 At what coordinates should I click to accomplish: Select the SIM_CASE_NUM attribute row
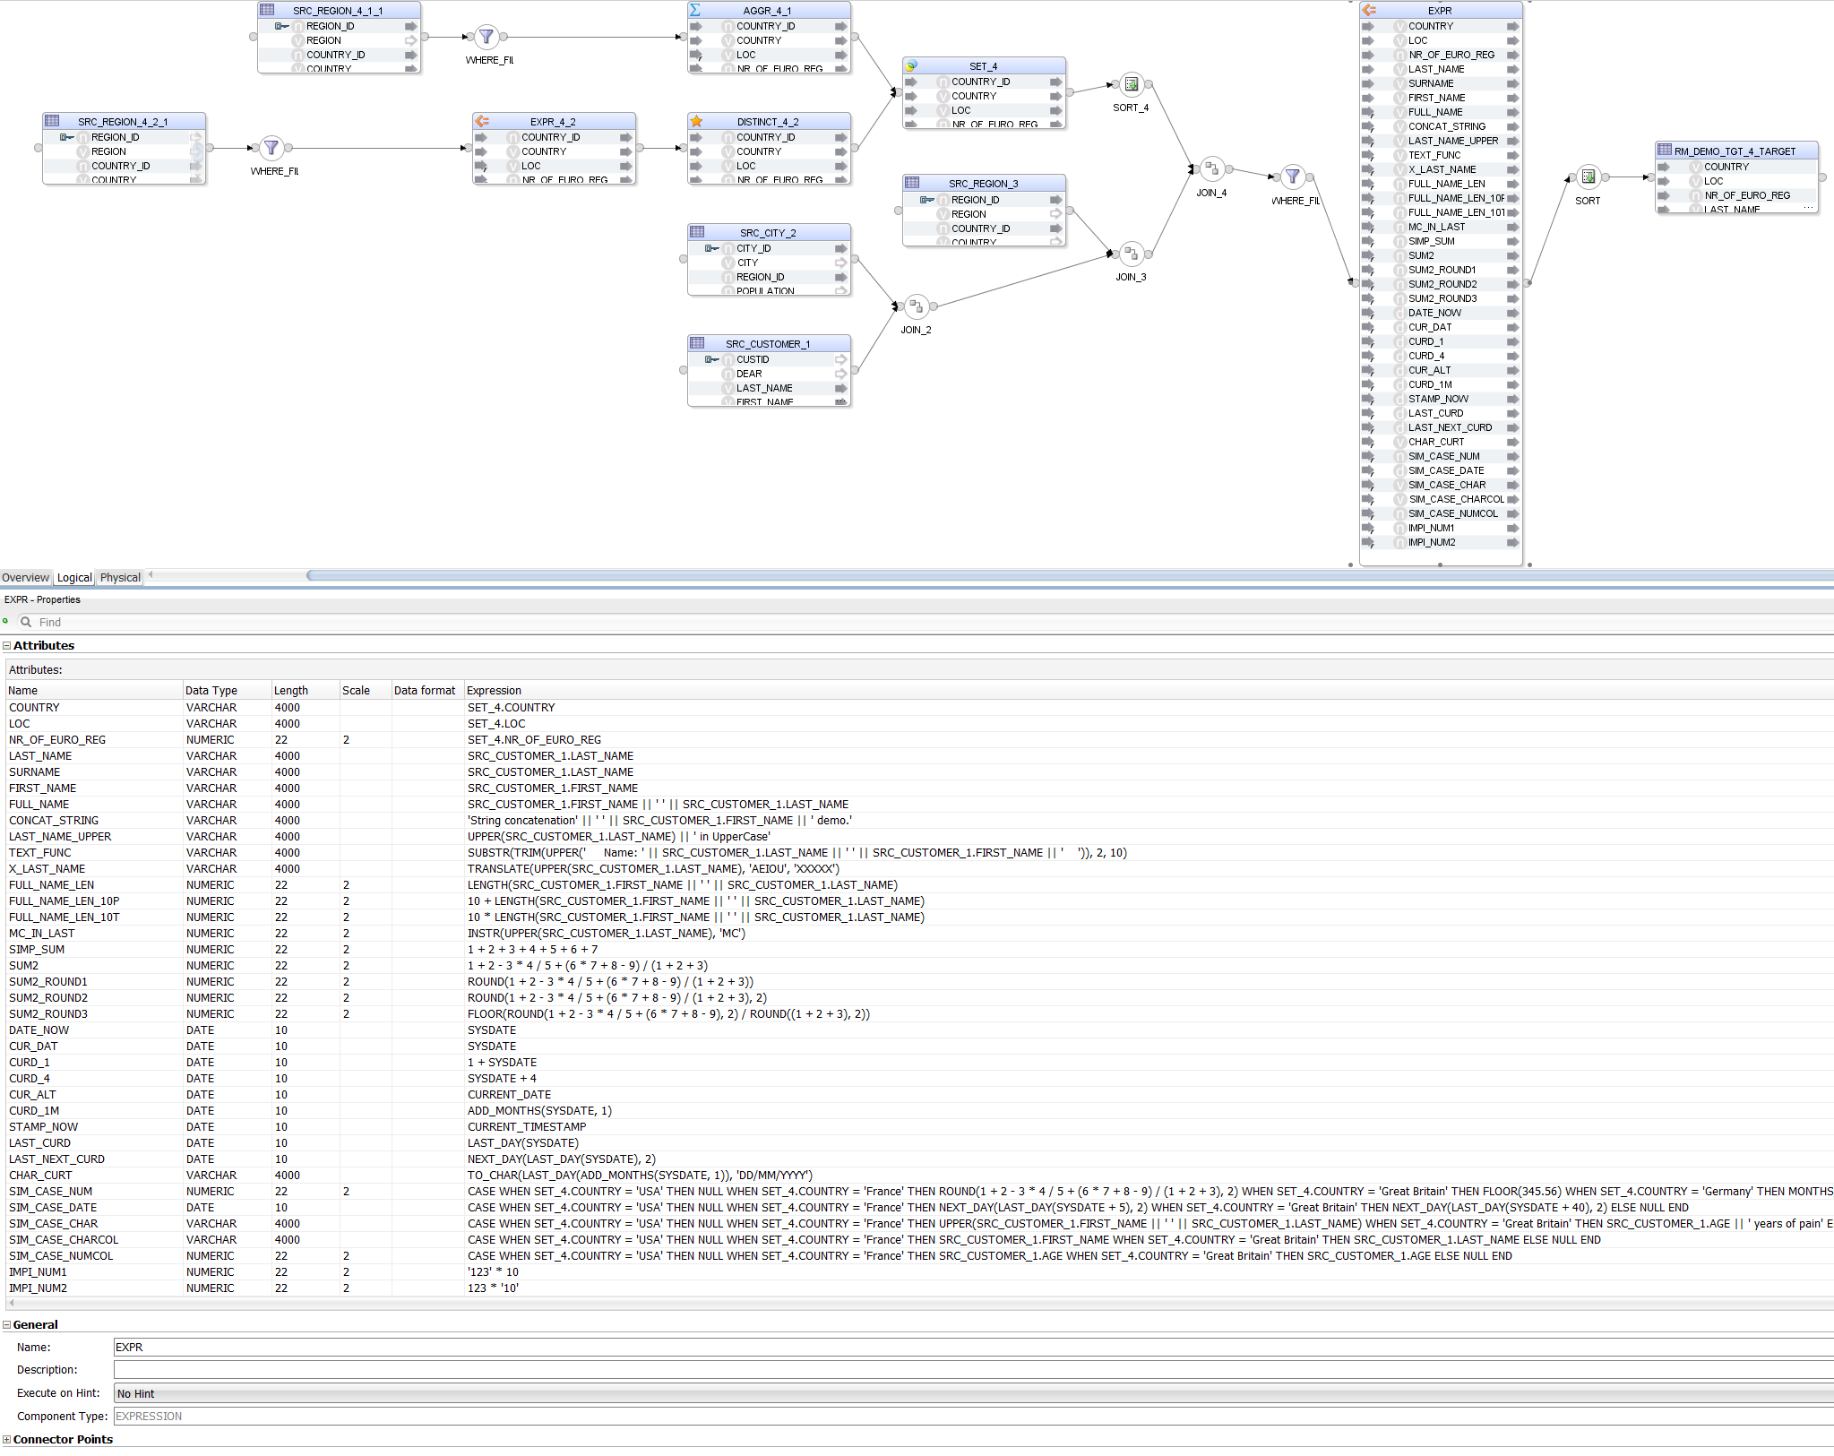coord(51,1191)
